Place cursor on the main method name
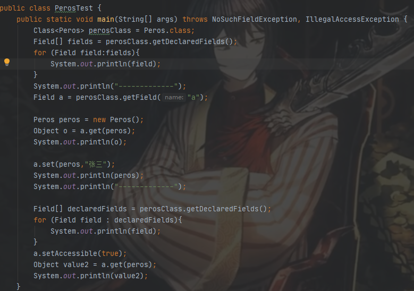This screenshot has height=291, width=414. [106, 19]
